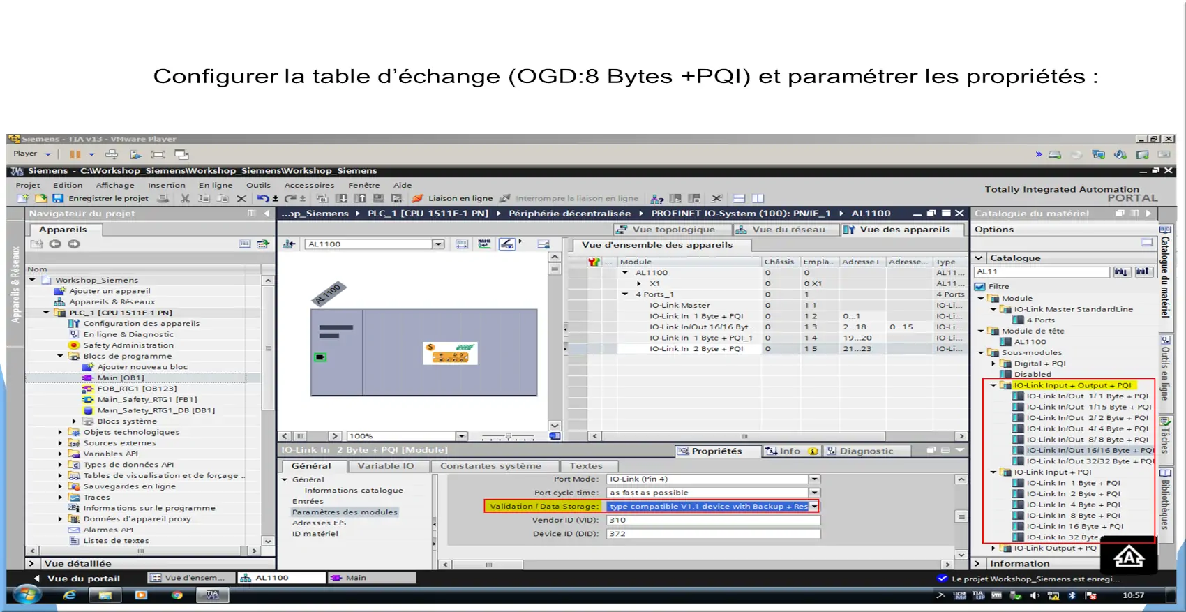Collapse the 4 Ports_1 row in device overview
The height and width of the screenshot is (612, 1186).
coord(625,294)
